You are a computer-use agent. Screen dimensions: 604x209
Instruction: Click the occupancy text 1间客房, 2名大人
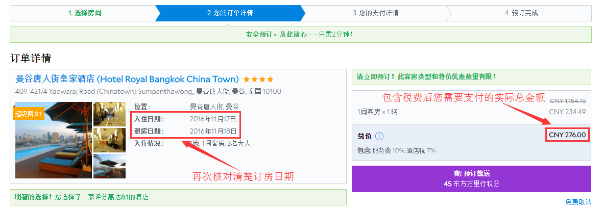[x=226, y=144]
